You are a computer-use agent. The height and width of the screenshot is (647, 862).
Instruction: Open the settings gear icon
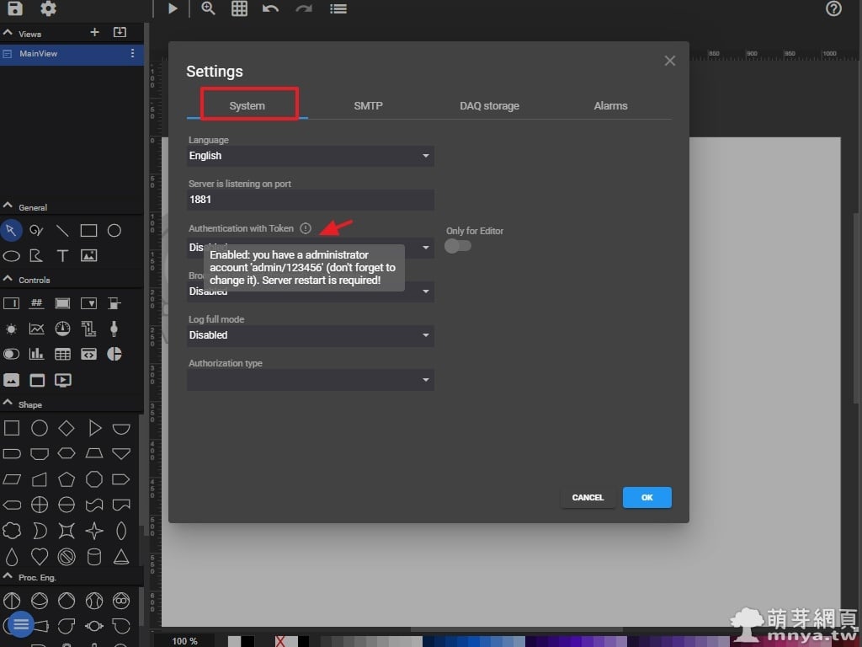tap(48, 8)
